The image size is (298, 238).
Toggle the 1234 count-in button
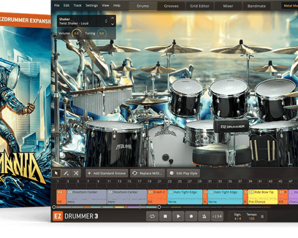(217, 216)
